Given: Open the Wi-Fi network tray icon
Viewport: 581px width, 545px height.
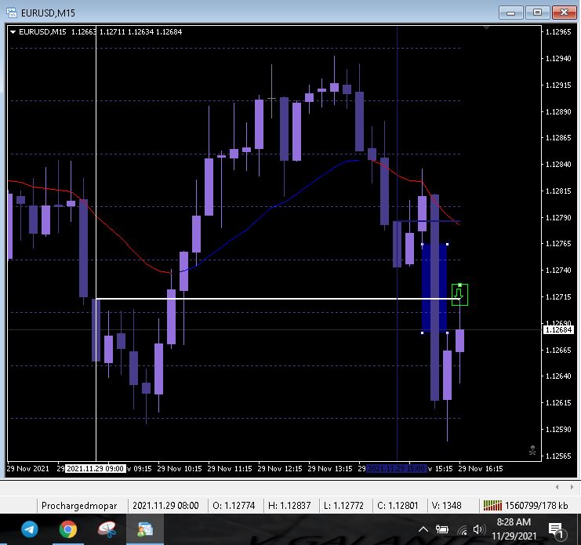Looking at the screenshot, I should point(462,530).
